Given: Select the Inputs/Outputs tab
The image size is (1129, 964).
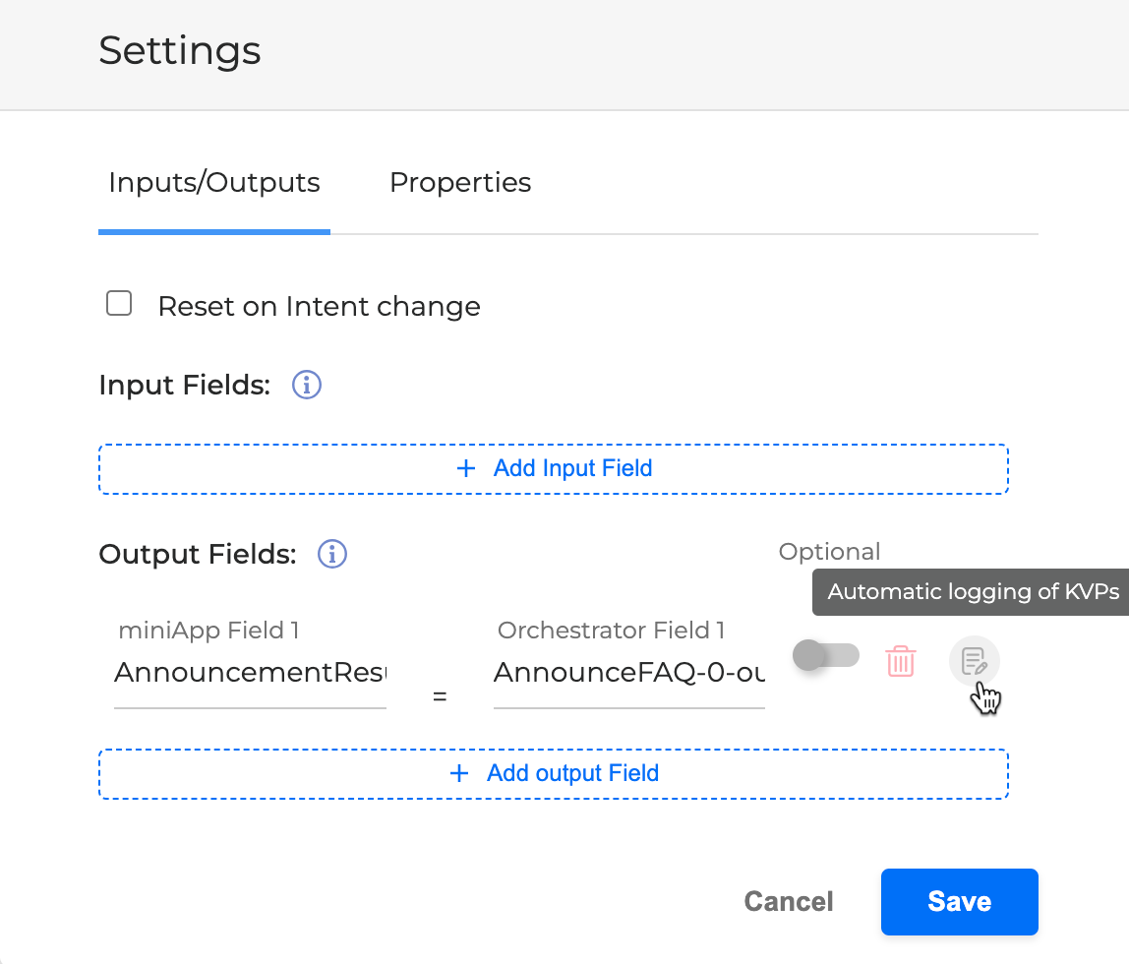Looking at the screenshot, I should pyautogui.click(x=213, y=183).
